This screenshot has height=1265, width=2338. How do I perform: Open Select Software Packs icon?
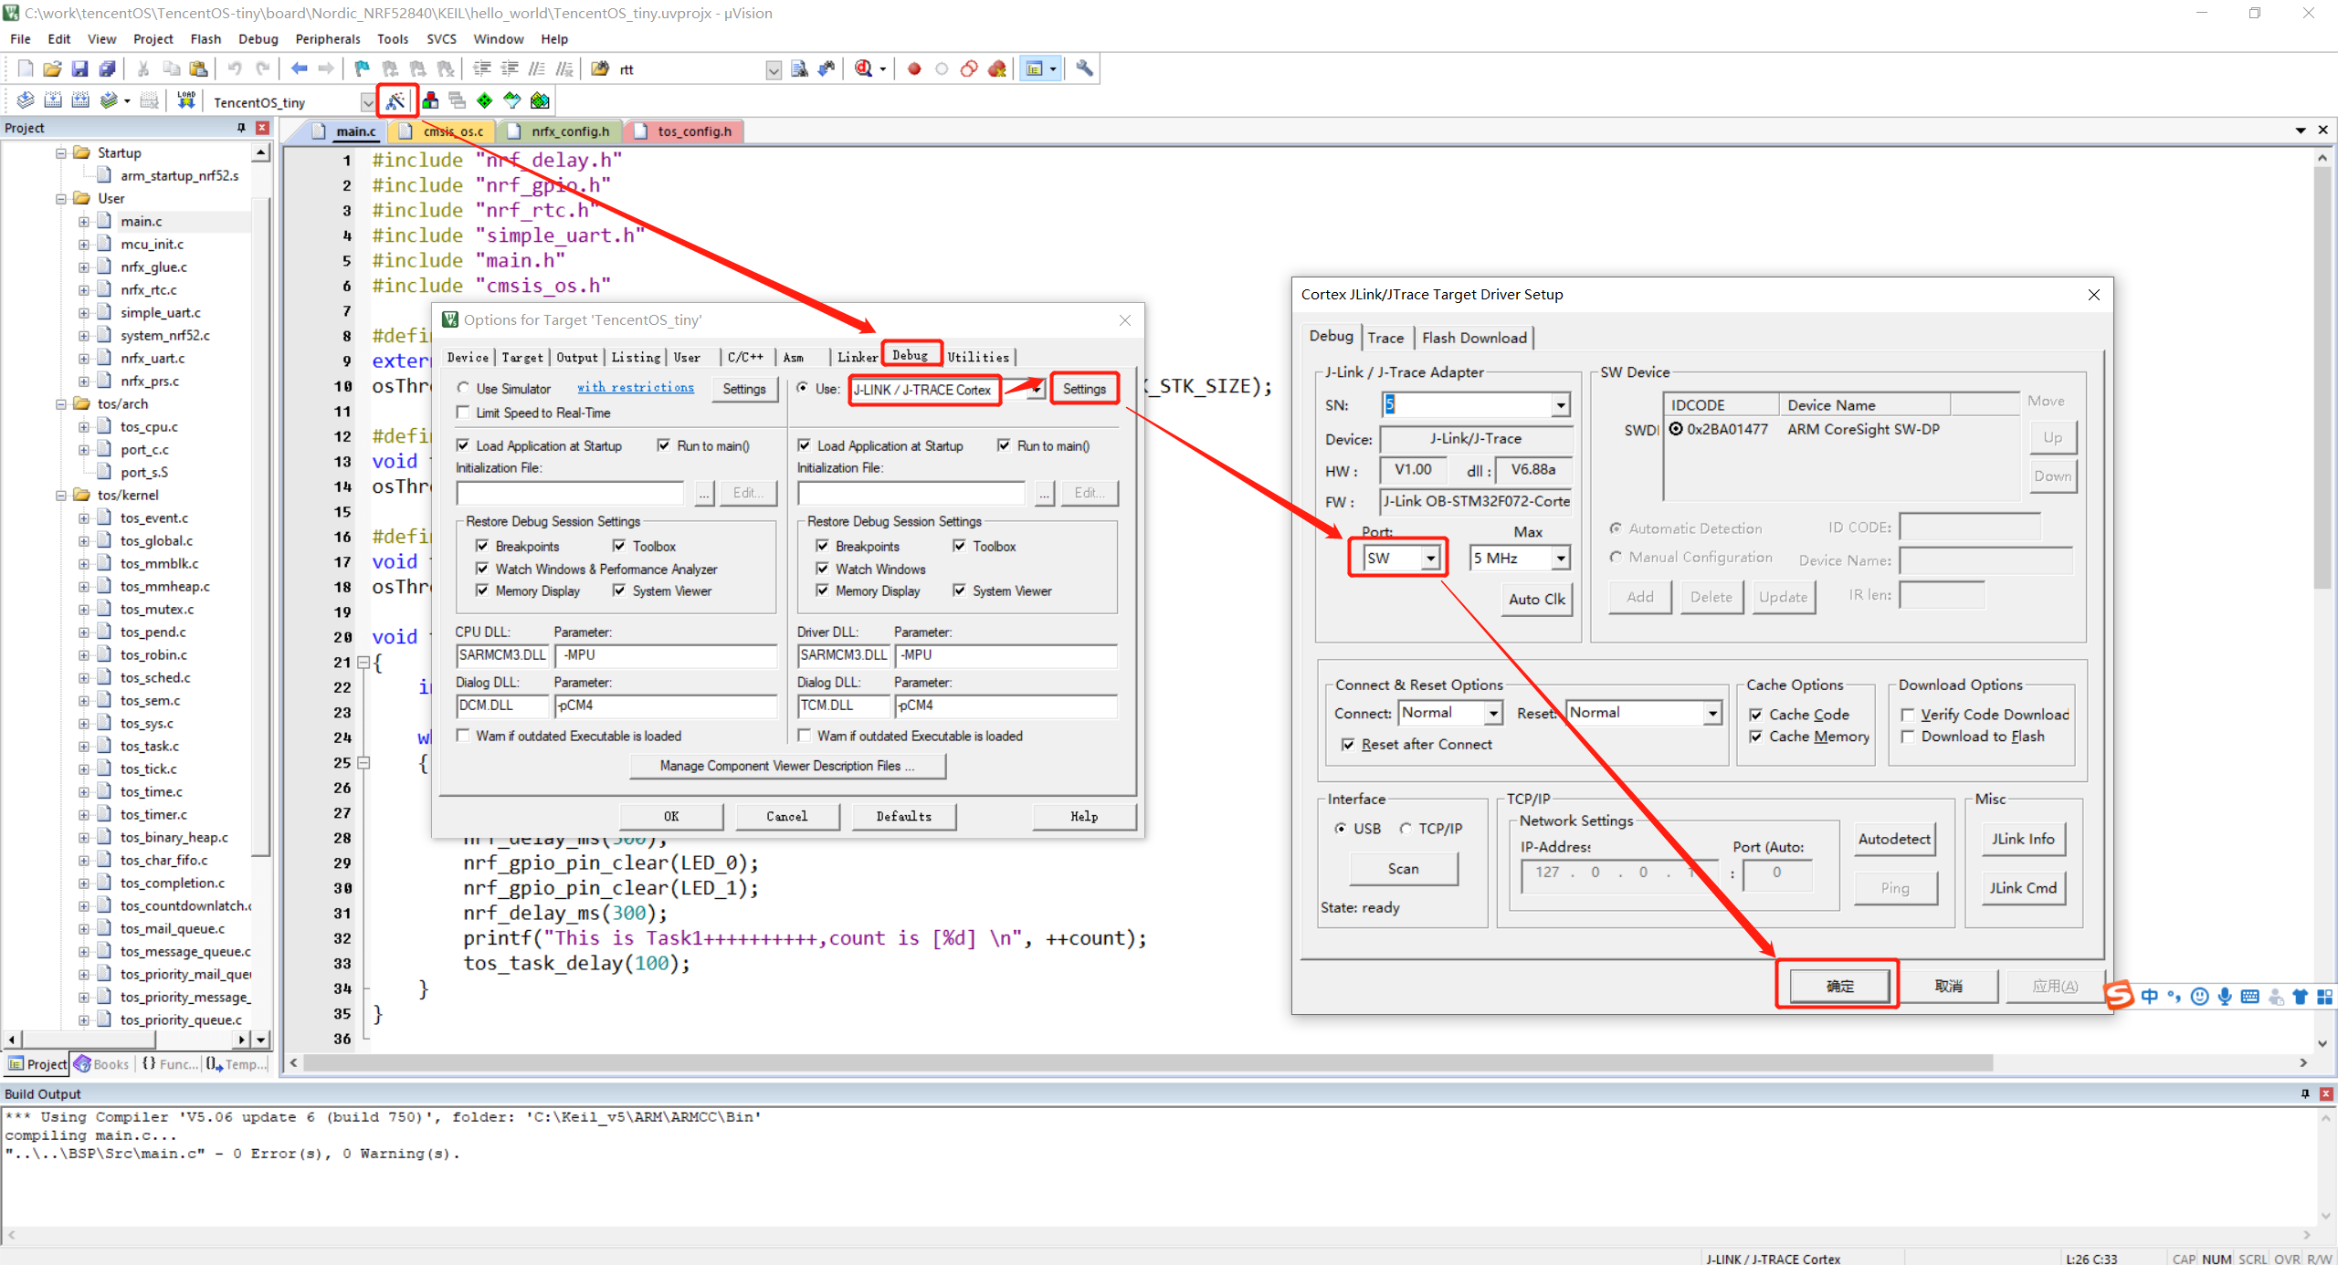pyautogui.click(x=512, y=100)
